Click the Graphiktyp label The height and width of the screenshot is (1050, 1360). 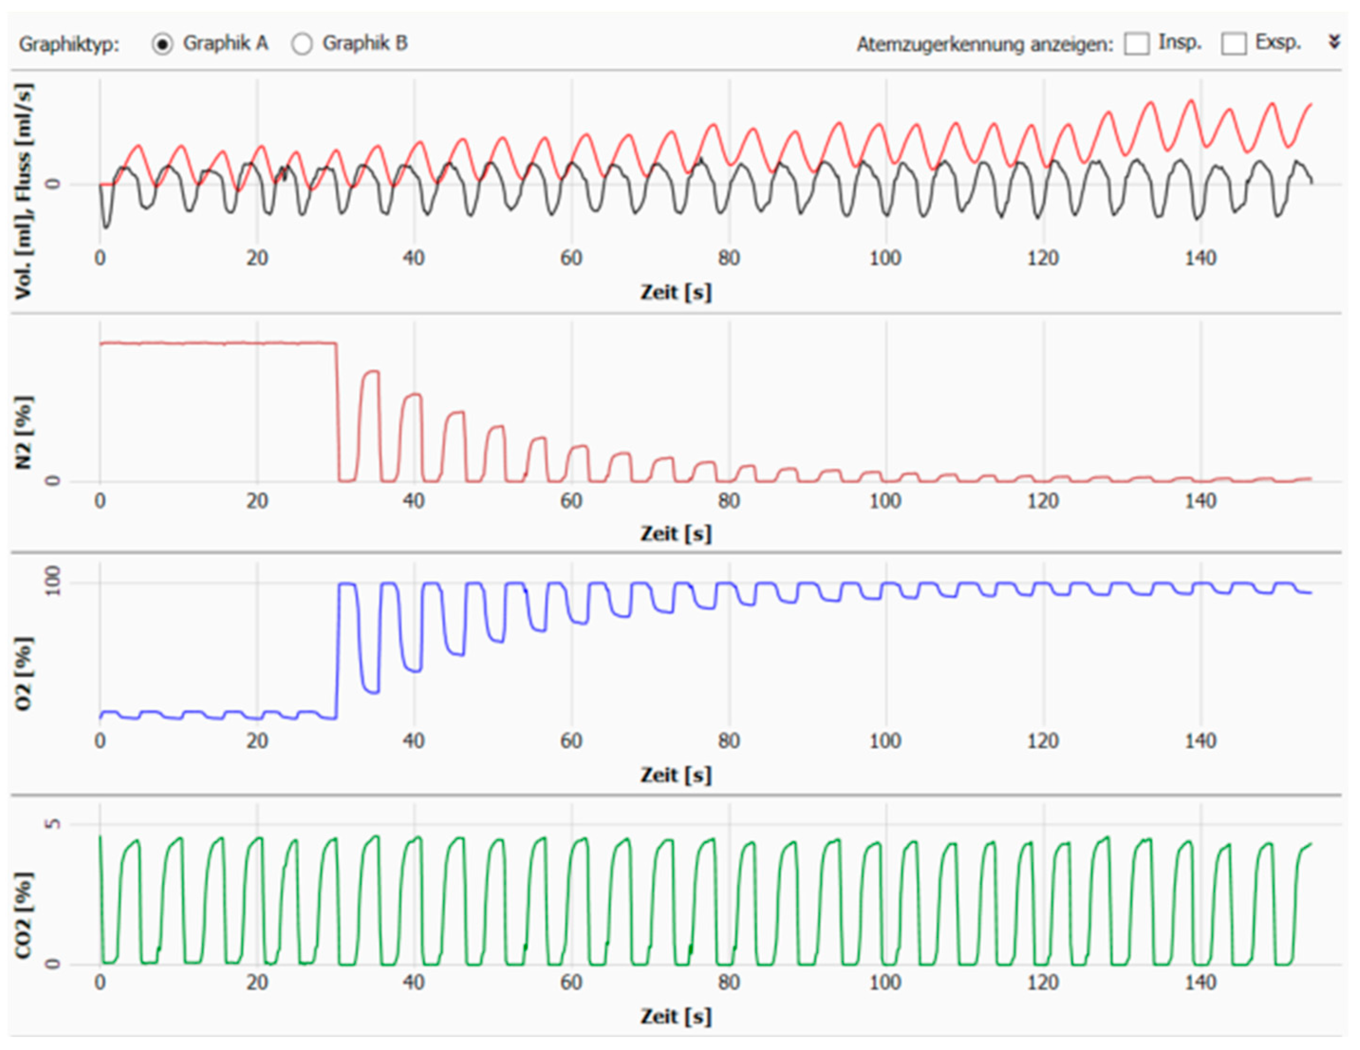coord(68,45)
